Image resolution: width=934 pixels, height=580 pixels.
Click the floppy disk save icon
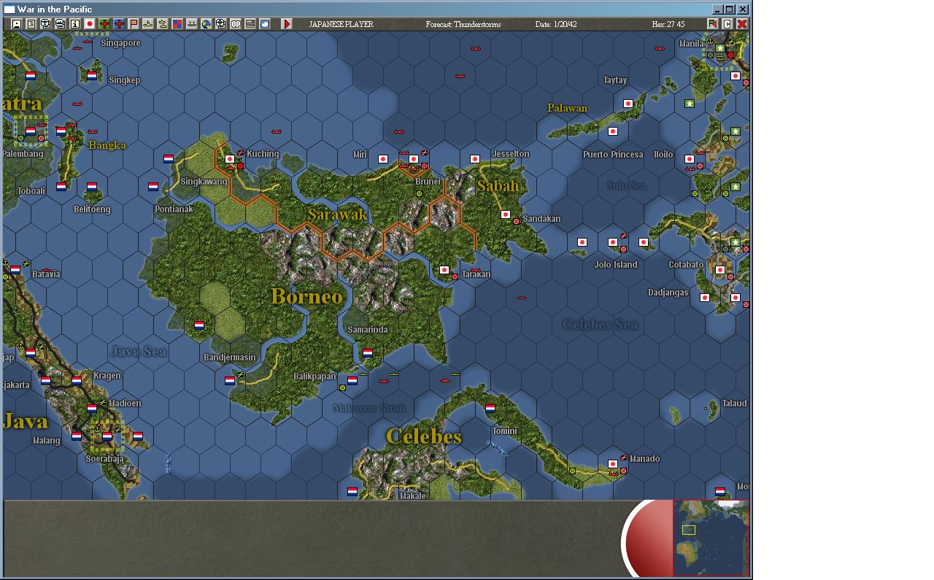coord(17,24)
